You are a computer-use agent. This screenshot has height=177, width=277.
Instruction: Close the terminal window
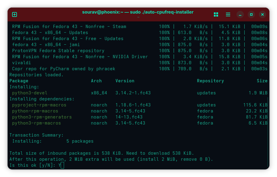(263, 14)
